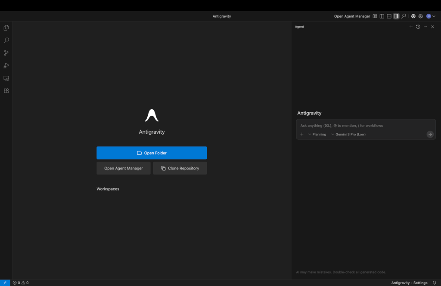Open the settings gear in the title bar
The width and height of the screenshot is (441, 286).
(420, 16)
